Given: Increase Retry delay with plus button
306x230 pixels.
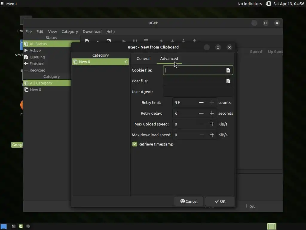Looking at the screenshot, I should pos(212,113).
